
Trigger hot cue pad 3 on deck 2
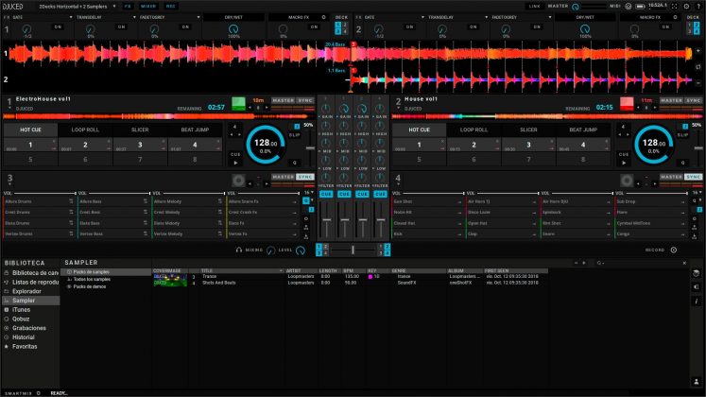tap(528, 145)
